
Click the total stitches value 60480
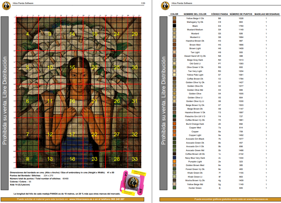click(65, 179)
